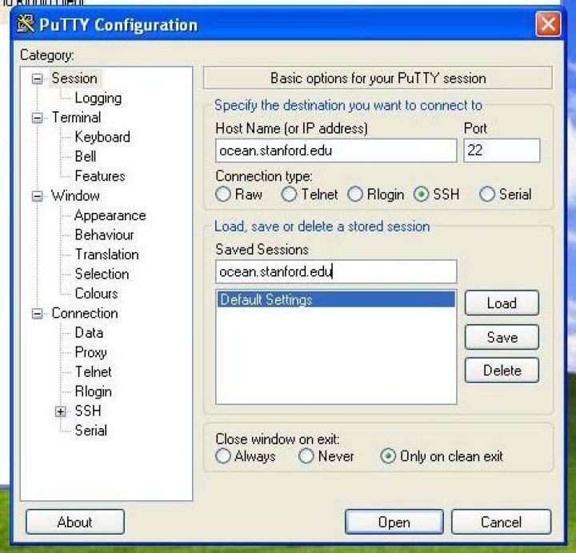Open the Session category

pos(74,78)
